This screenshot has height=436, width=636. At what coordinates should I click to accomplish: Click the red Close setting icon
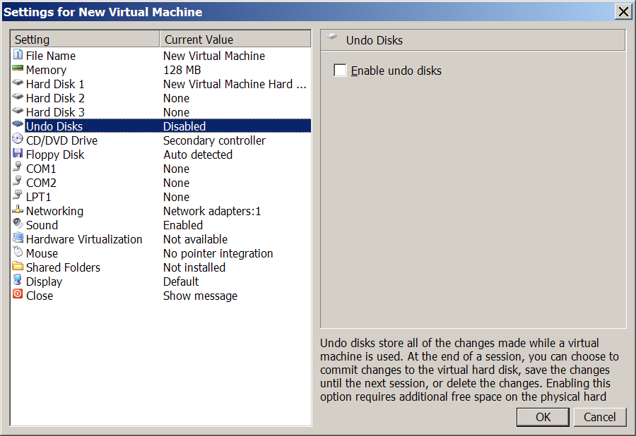(x=18, y=295)
